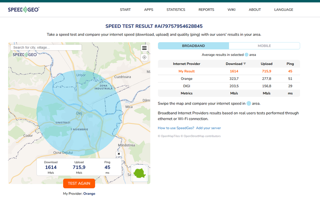Select the Ocna Dejului map label
Viewport: 320px width, 201px height.
(x=63, y=152)
